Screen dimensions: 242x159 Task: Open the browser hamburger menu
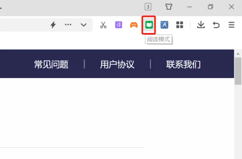pos(232,25)
